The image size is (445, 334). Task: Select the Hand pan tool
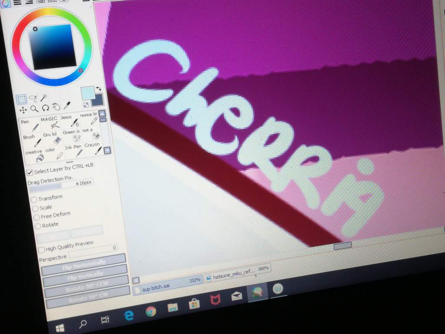[x=56, y=107]
